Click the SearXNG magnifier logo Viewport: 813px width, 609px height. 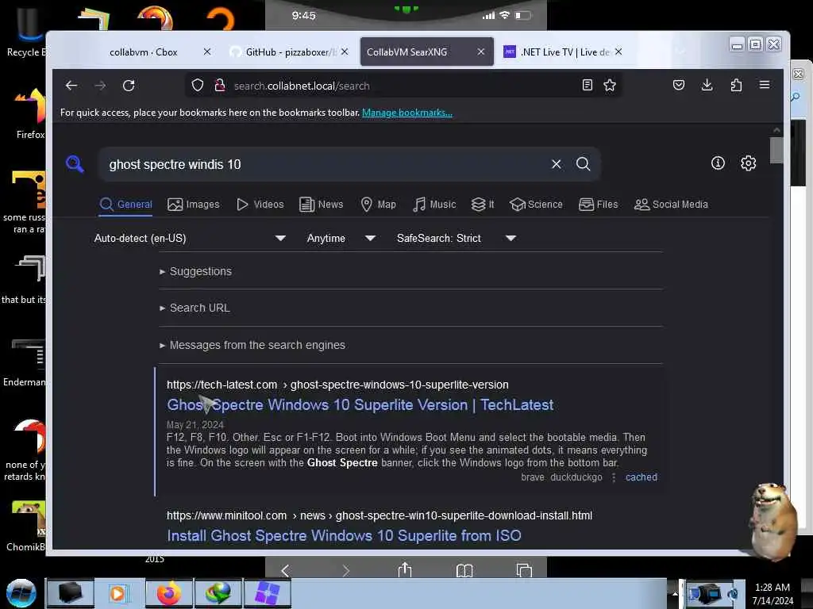tap(75, 163)
